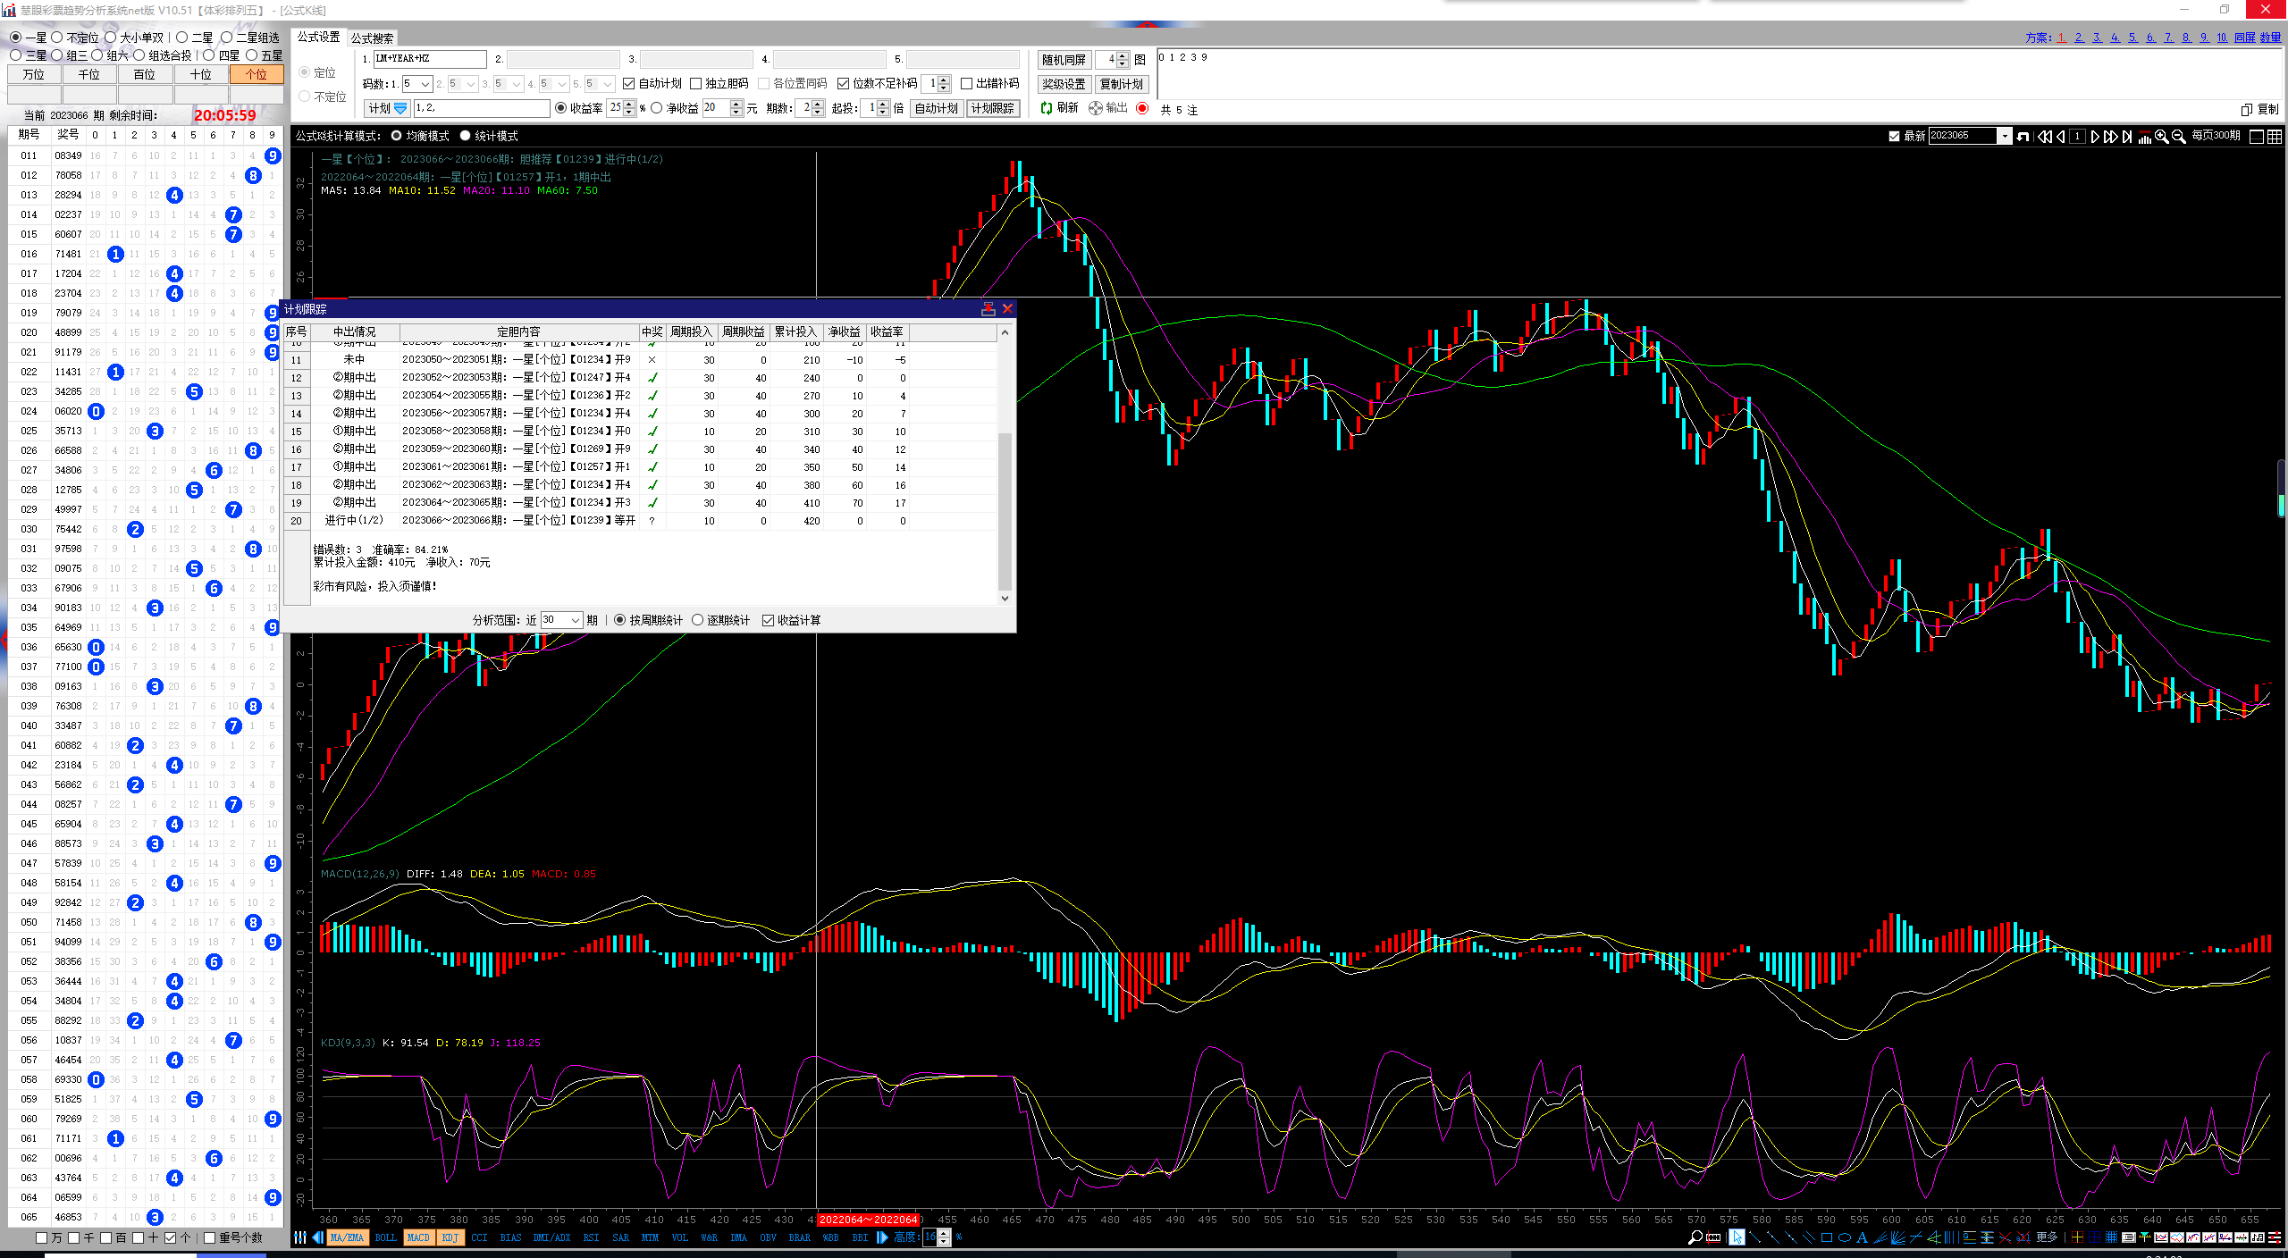Click the 自动计划 button
The image size is (2288, 1258).
tap(937, 108)
